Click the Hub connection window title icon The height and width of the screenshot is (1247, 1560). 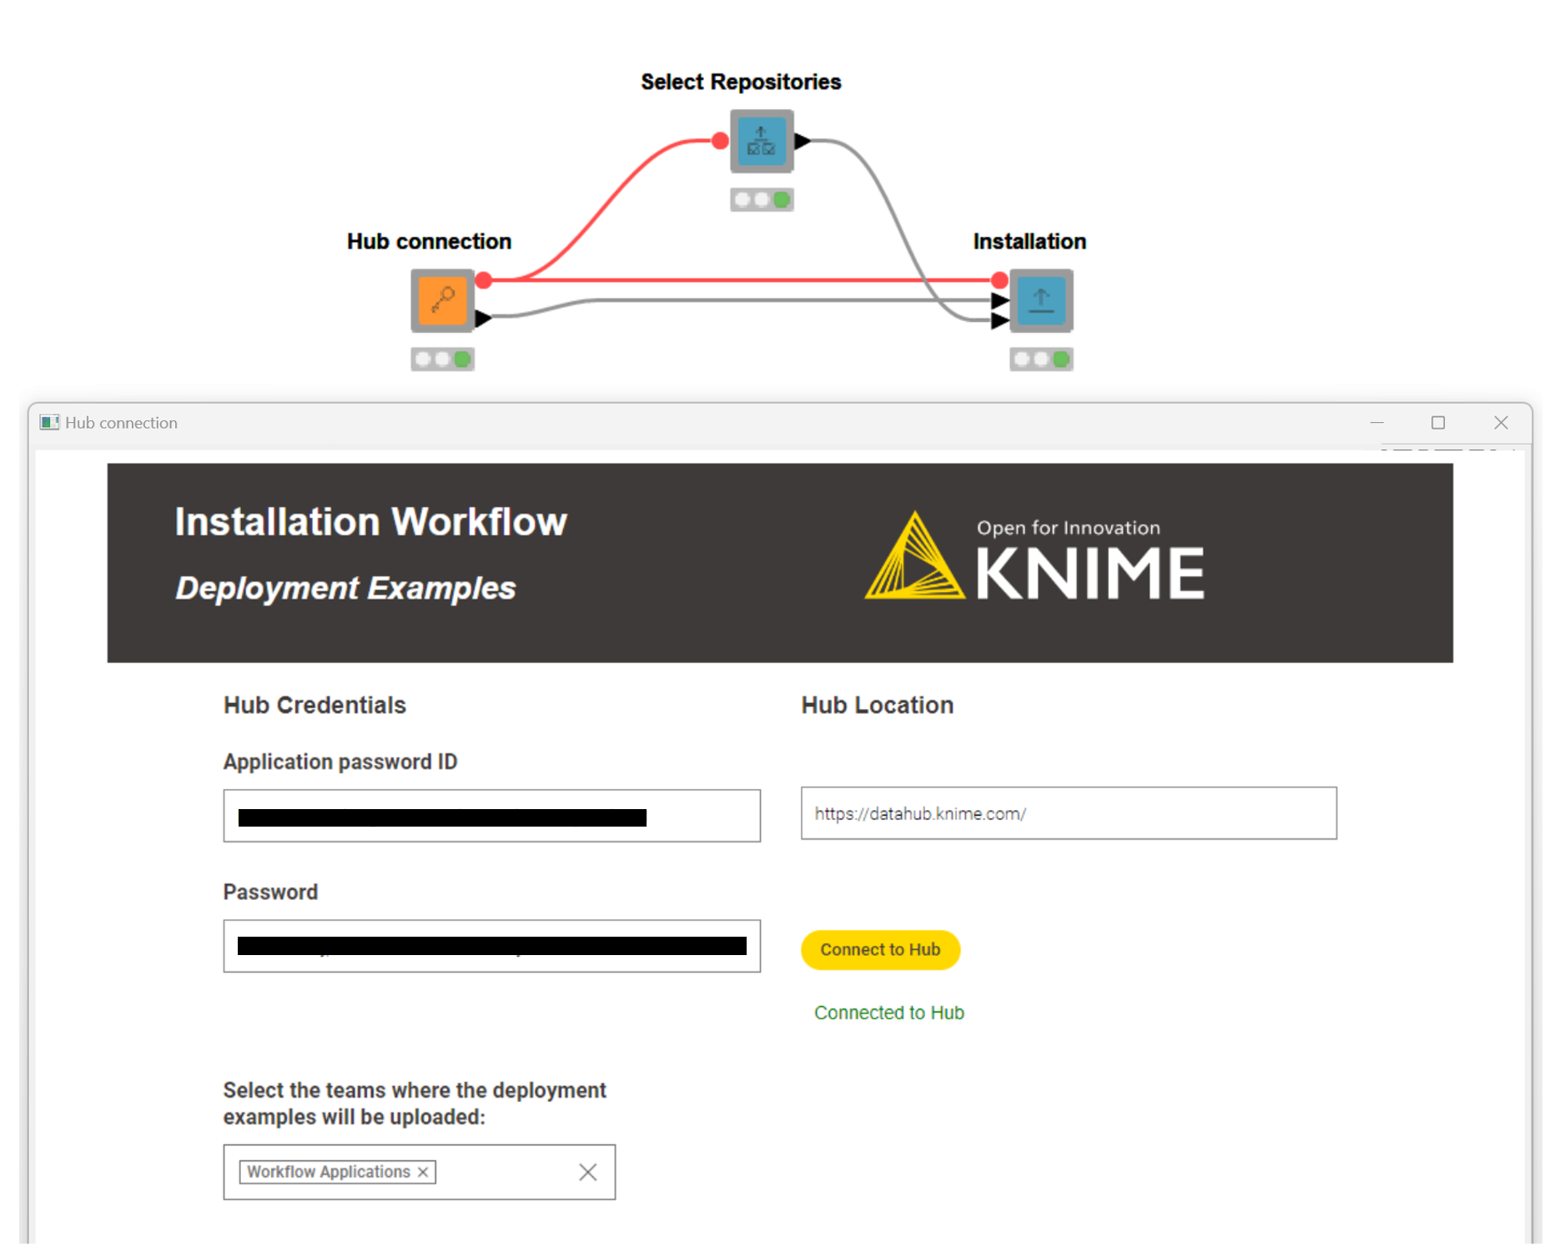[49, 423]
